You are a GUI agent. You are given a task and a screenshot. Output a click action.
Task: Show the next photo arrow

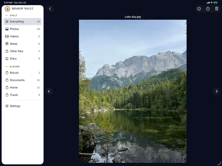tap(216, 91)
